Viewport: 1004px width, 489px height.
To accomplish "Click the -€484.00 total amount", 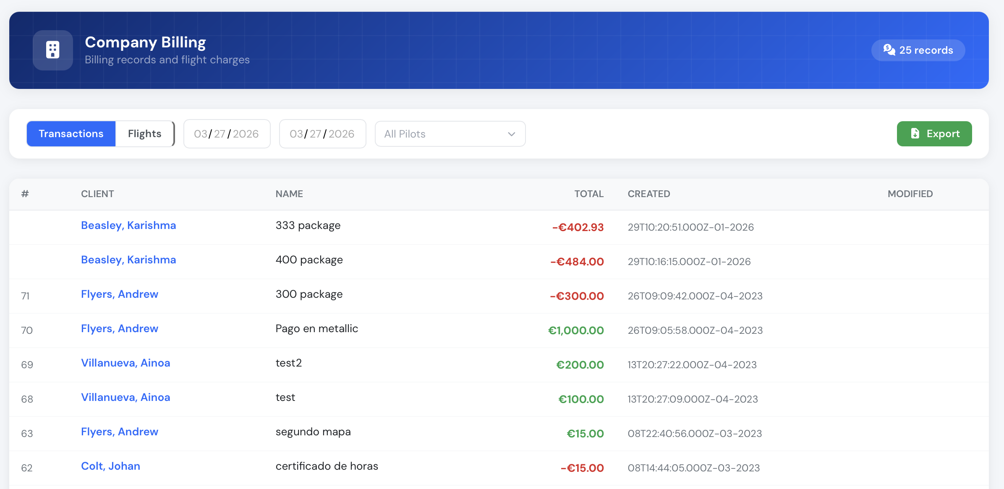I will (577, 262).
